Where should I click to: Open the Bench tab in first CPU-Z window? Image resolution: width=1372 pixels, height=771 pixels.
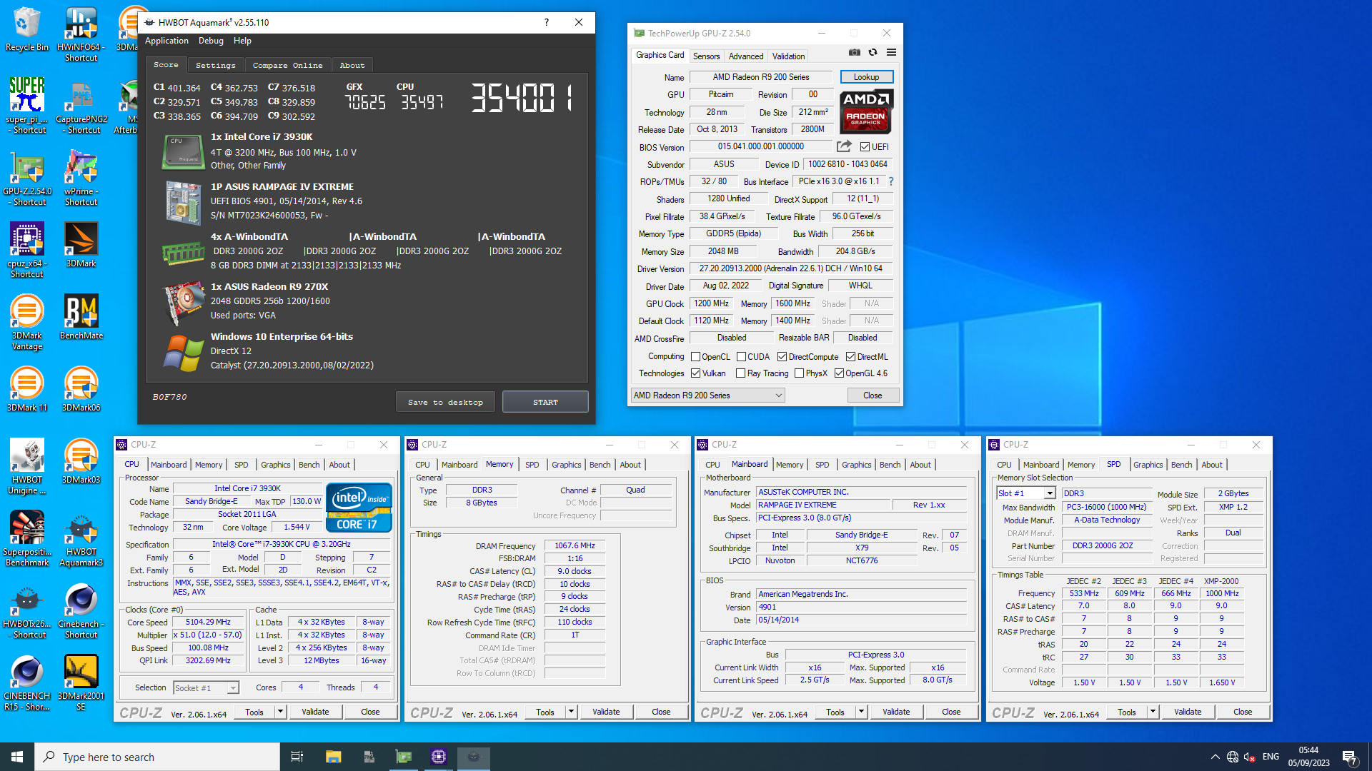point(309,465)
